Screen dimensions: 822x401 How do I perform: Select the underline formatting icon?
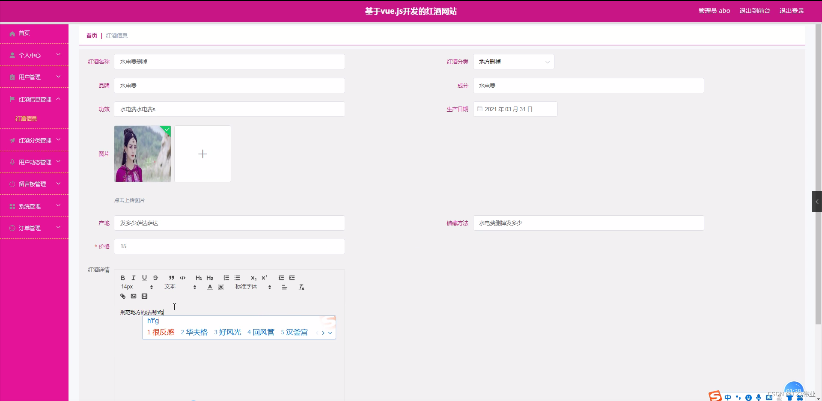pyautogui.click(x=144, y=278)
